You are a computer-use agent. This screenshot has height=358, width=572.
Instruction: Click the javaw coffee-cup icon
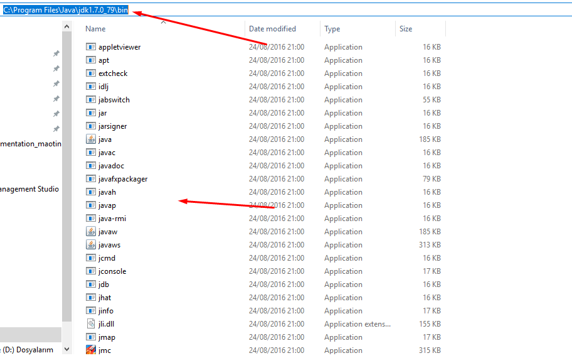[91, 231]
